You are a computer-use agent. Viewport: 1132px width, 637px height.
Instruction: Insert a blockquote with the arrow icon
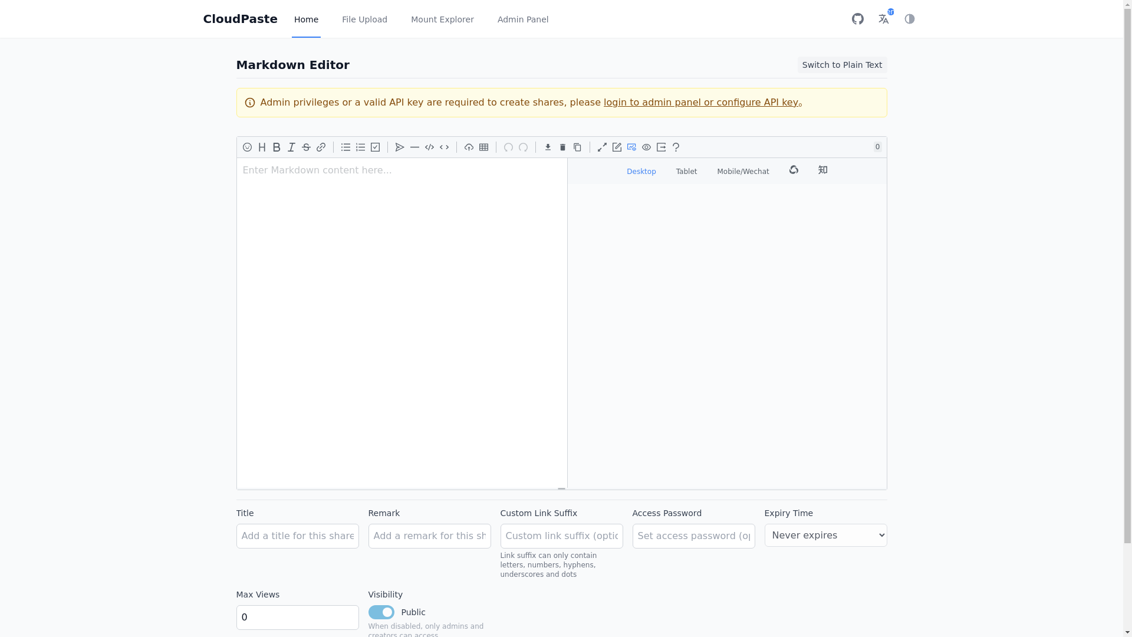pyautogui.click(x=400, y=147)
